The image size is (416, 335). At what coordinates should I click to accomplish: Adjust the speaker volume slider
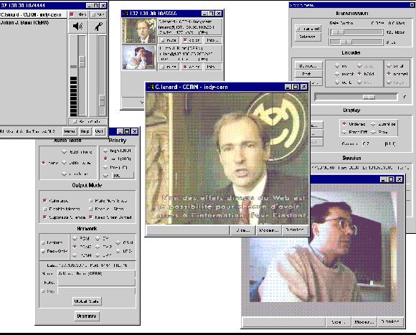[82, 61]
